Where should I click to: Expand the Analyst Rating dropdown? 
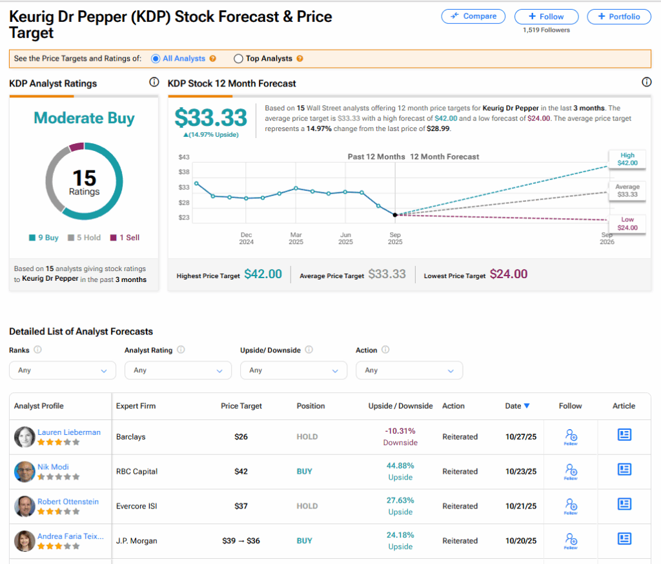(x=178, y=370)
